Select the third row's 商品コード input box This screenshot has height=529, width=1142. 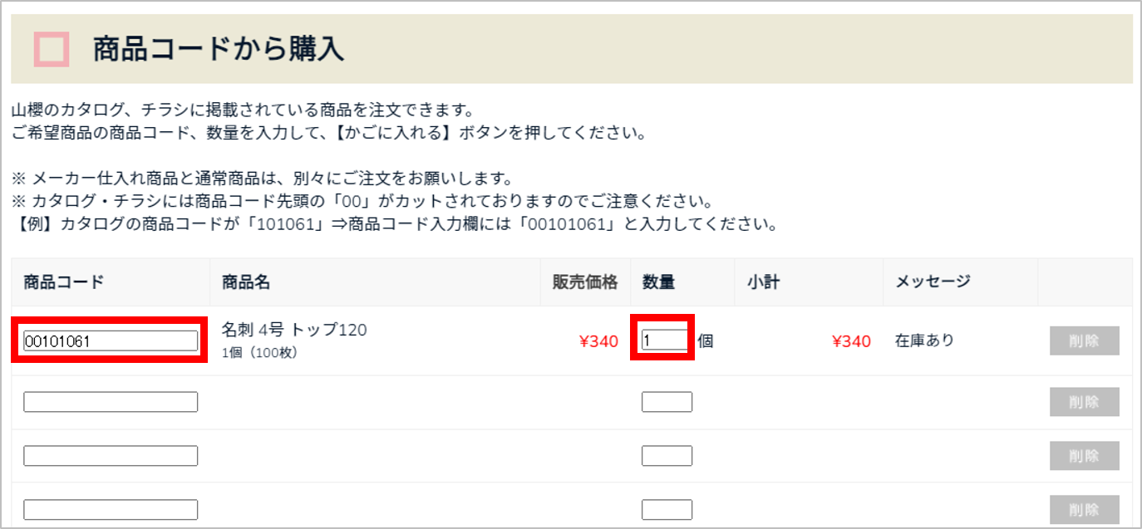[111, 456]
